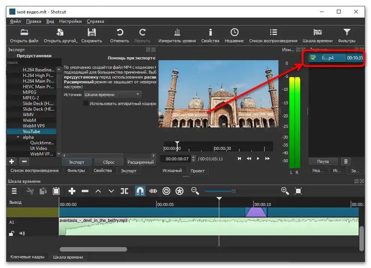Viewport: 371px width, 268px height.
Task: Add a custom export preset
Action: click(12, 161)
